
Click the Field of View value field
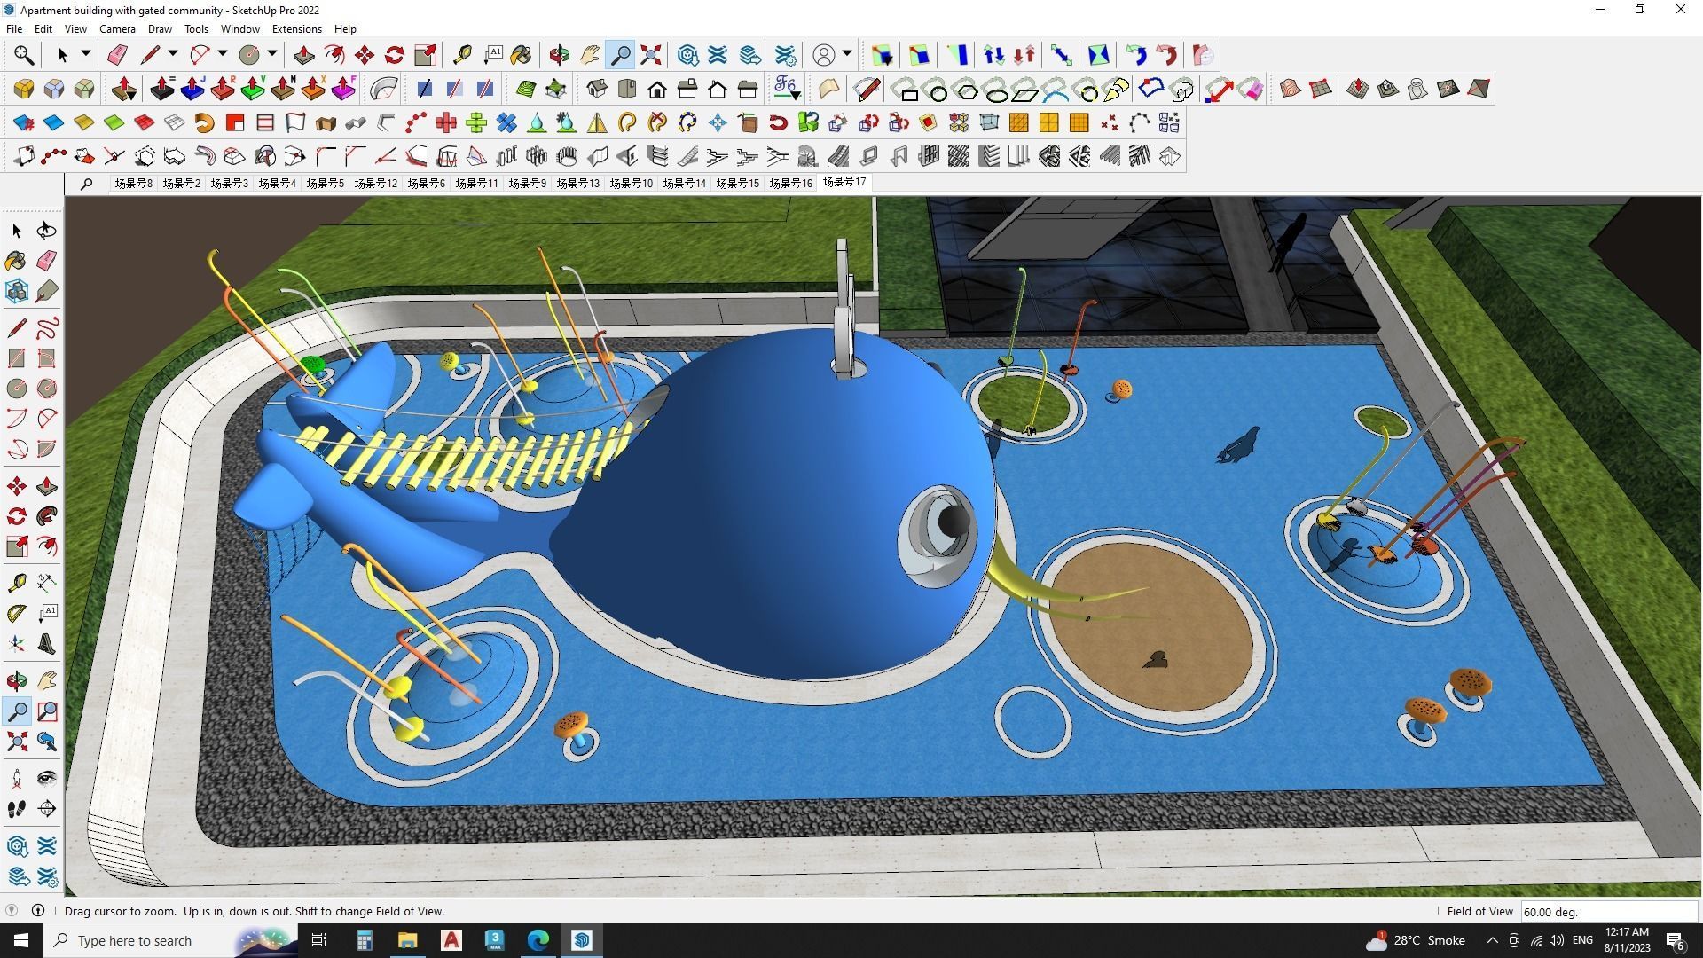(x=1607, y=912)
